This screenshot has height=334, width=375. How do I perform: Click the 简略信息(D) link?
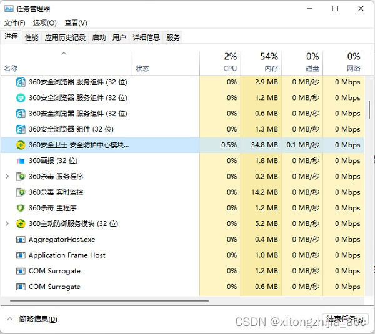38,319
